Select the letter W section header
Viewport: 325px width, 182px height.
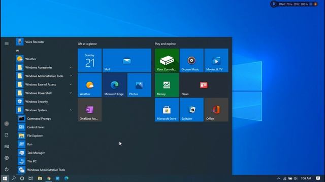click(17, 51)
